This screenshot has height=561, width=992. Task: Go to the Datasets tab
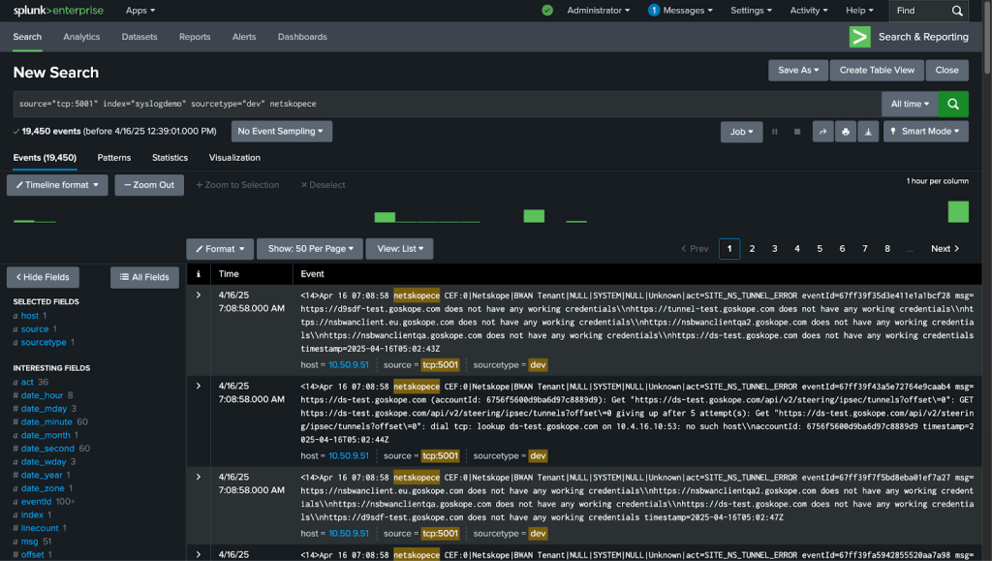(139, 37)
